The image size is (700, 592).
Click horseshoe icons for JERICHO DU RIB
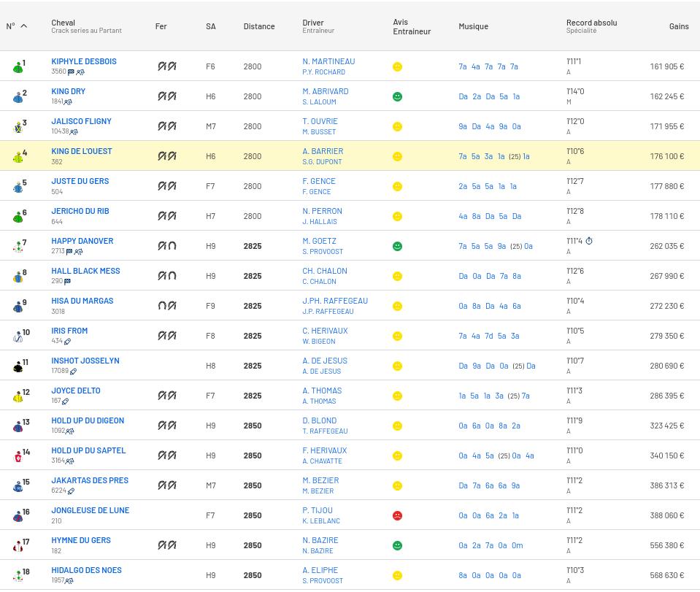(x=167, y=216)
